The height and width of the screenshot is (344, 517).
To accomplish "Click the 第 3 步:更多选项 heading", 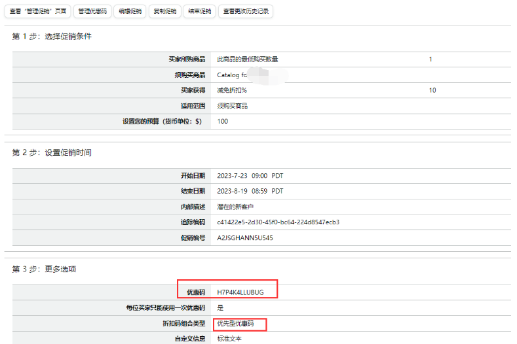I will (44, 269).
